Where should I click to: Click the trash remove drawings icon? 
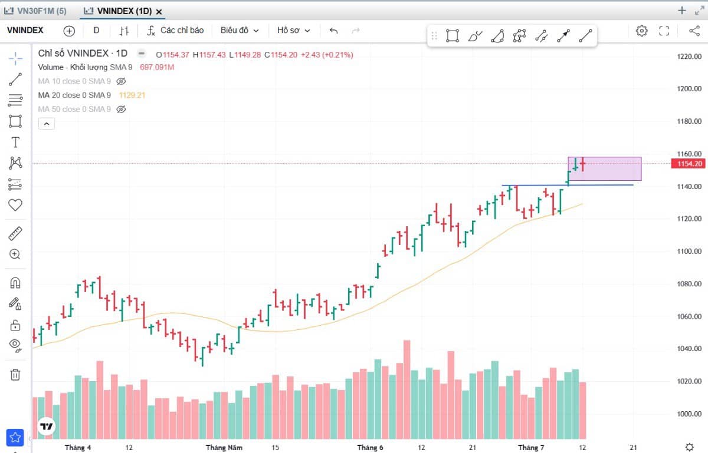[15, 375]
